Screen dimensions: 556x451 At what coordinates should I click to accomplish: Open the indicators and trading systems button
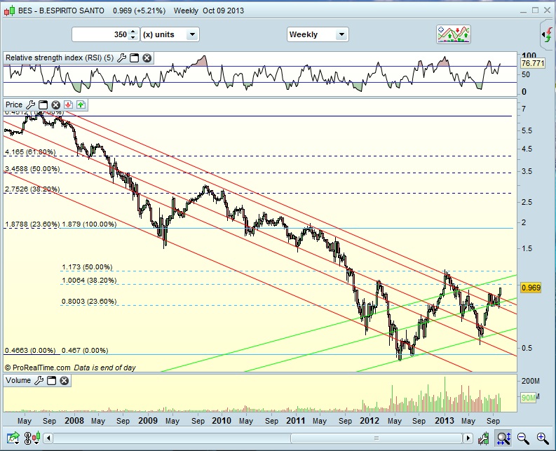pos(454,34)
